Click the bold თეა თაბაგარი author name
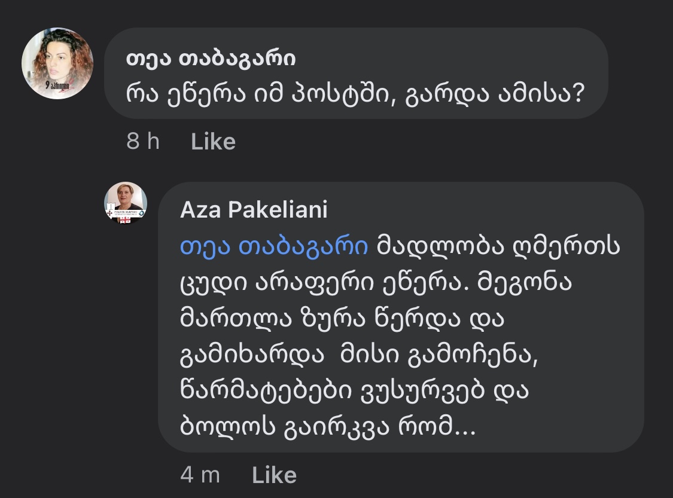The height and width of the screenshot is (498, 673). point(211,59)
